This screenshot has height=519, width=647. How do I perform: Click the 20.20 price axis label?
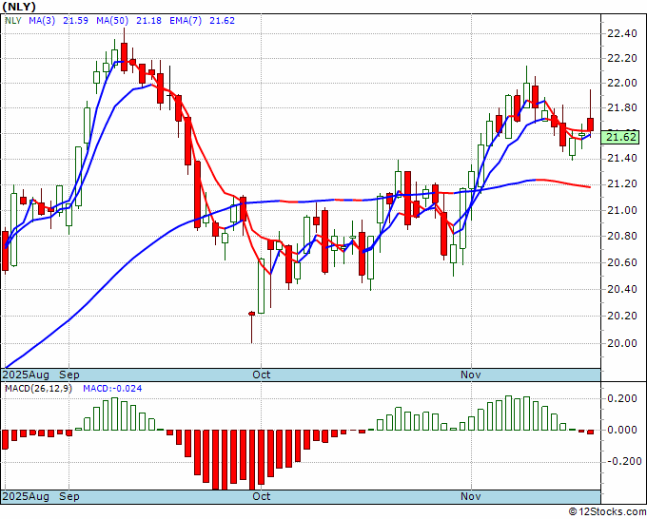[622, 316]
